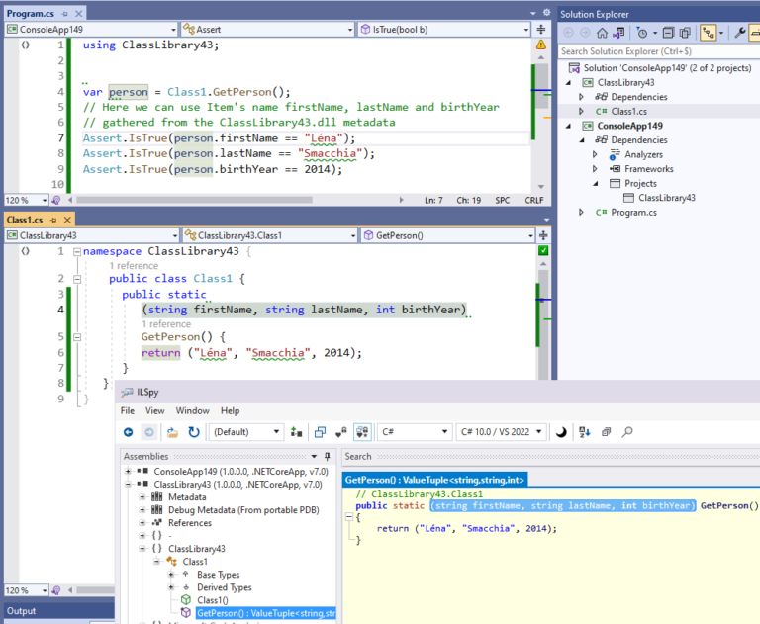Viewport: 760px width, 624px height.
Task: Toggle ILSpy Show internal API icon
Action: coord(341,432)
